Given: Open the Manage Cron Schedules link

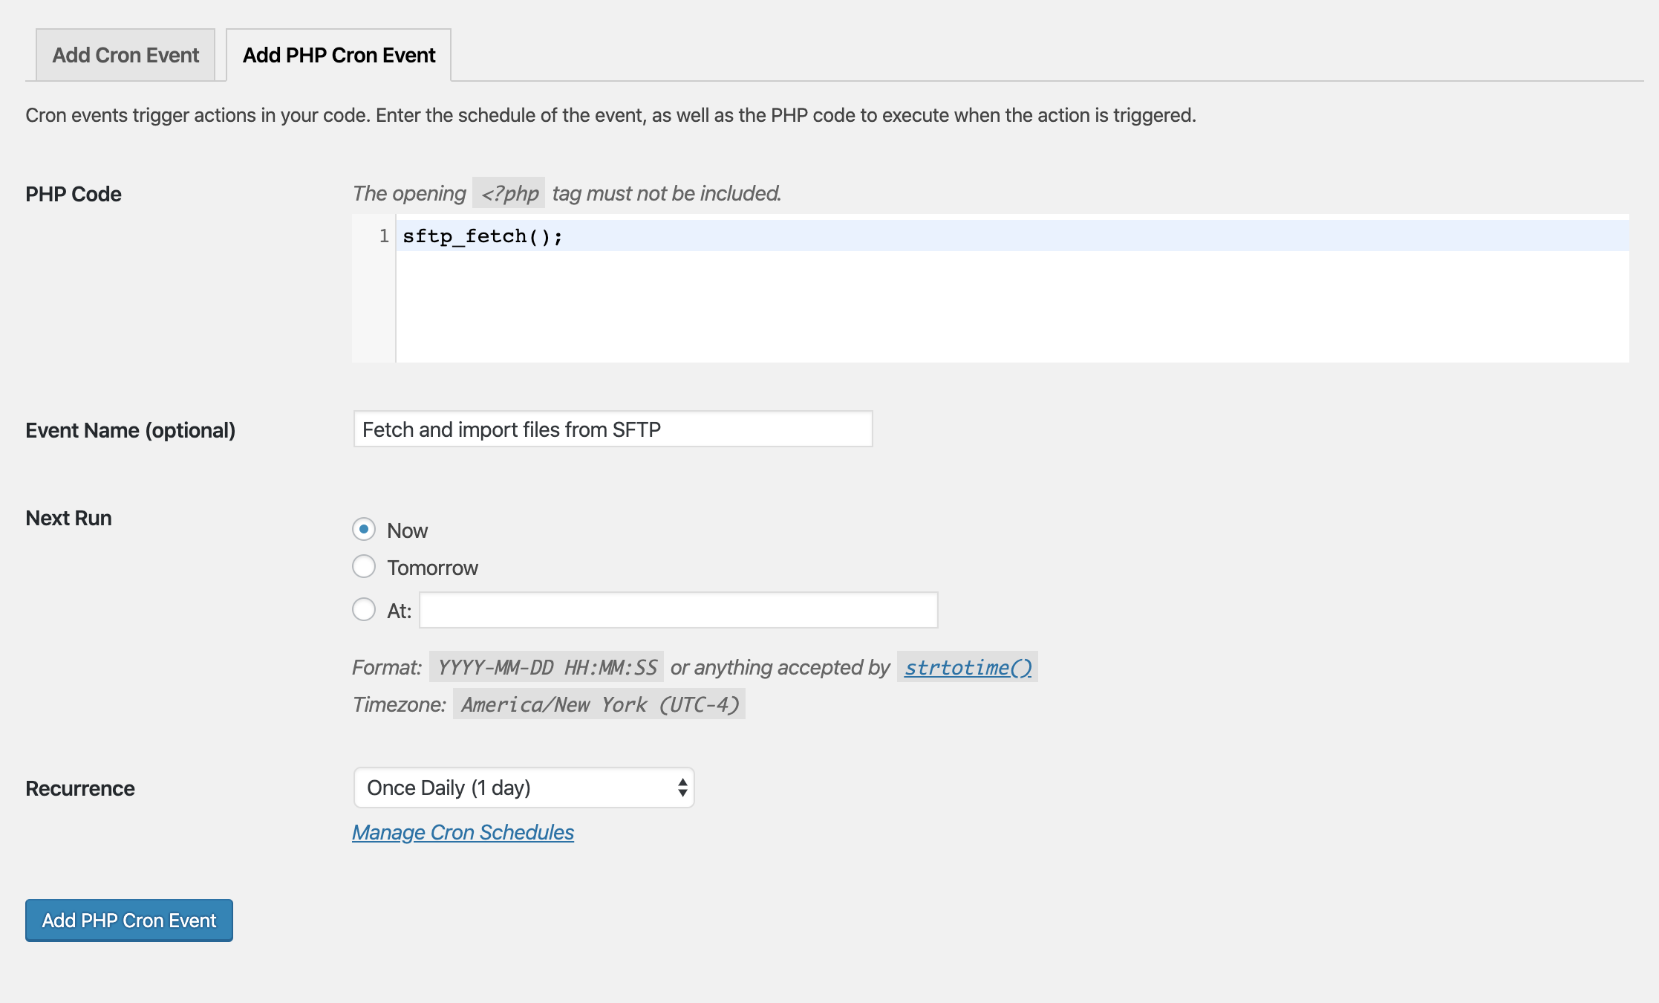Looking at the screenshot, I should [463, 832].
